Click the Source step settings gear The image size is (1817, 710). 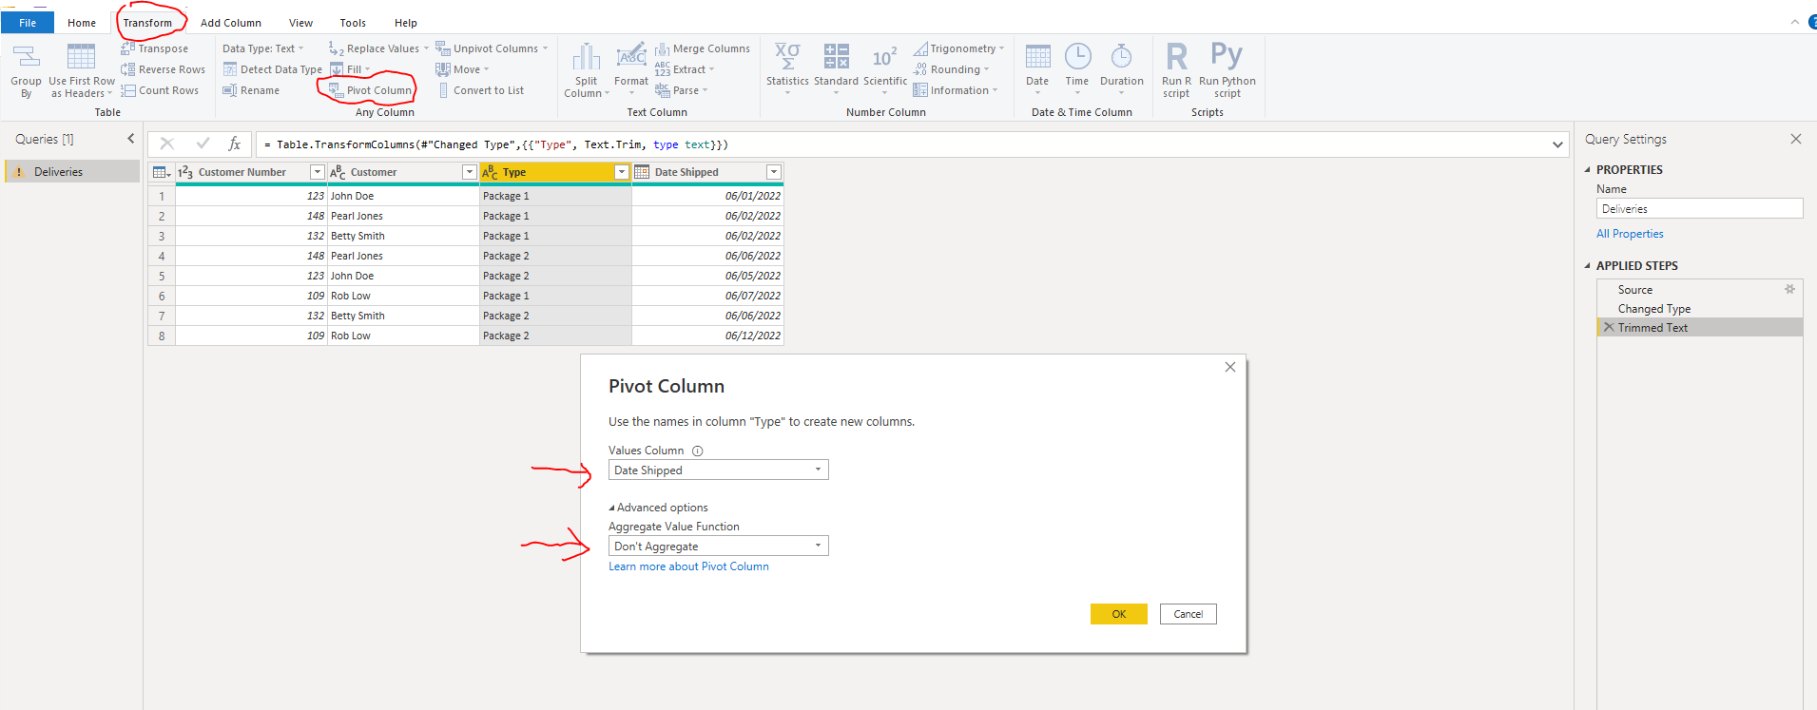pyautogui.click(x=1789, y=289)
